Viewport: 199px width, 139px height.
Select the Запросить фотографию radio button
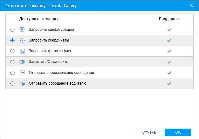[x=13, y=51]
